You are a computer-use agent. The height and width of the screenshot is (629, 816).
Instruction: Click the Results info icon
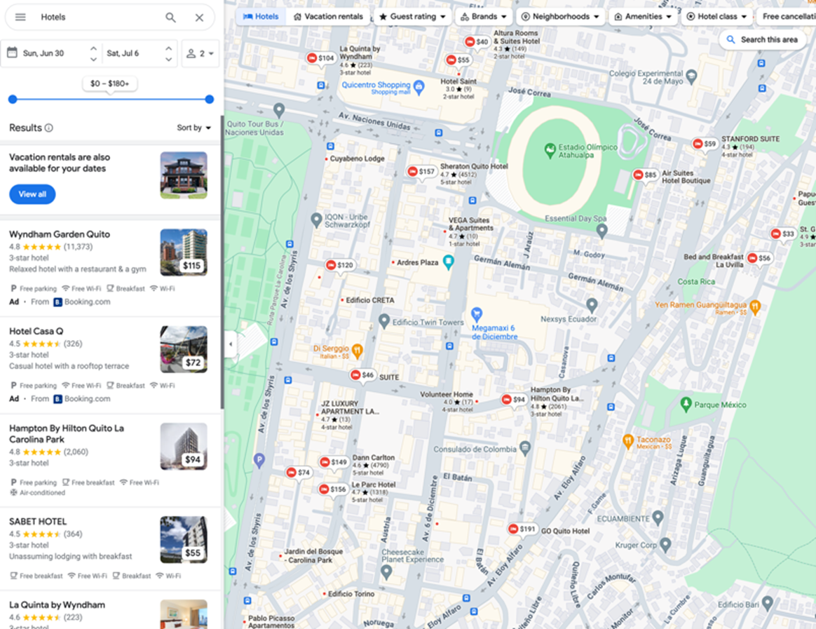point(49,128)
